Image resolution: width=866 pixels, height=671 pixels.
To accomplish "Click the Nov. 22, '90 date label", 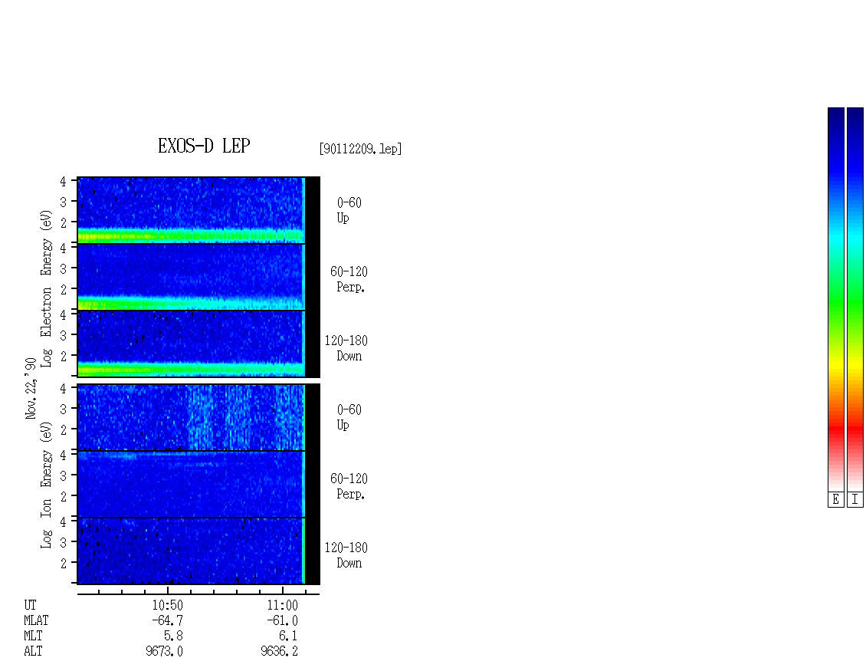I will [31, 389].
